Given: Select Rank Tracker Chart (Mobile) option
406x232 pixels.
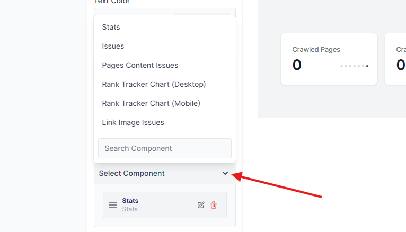Looking at the screenshot, I should [x=151, y=103].
